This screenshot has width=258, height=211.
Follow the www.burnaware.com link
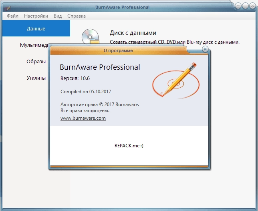(x=83, y=118)
